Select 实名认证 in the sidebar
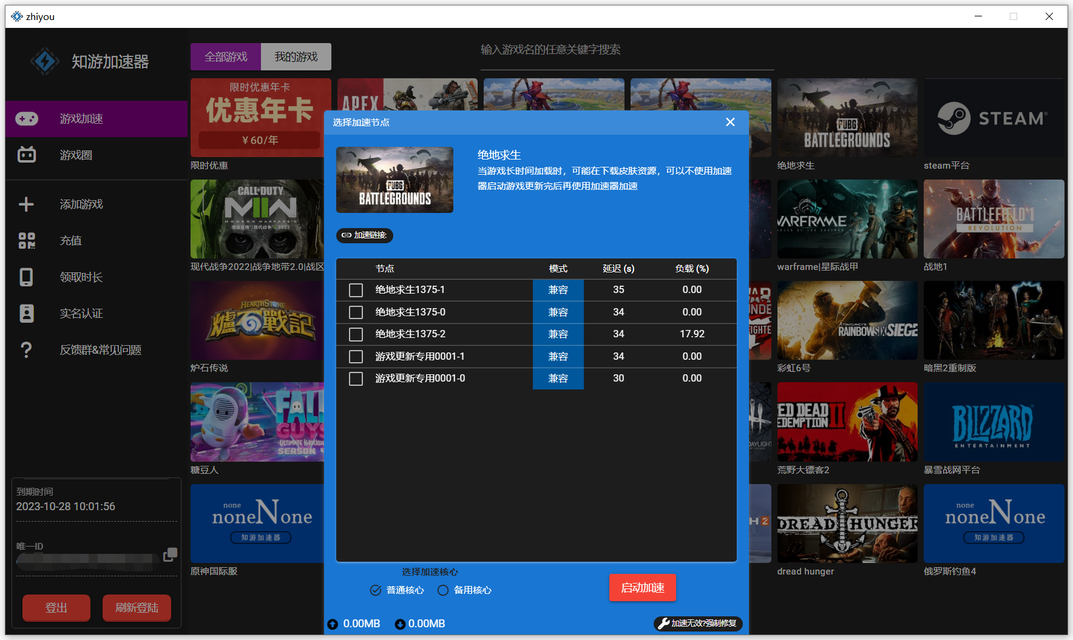Viewport: 1073px width, 640px height. [96, 314]
